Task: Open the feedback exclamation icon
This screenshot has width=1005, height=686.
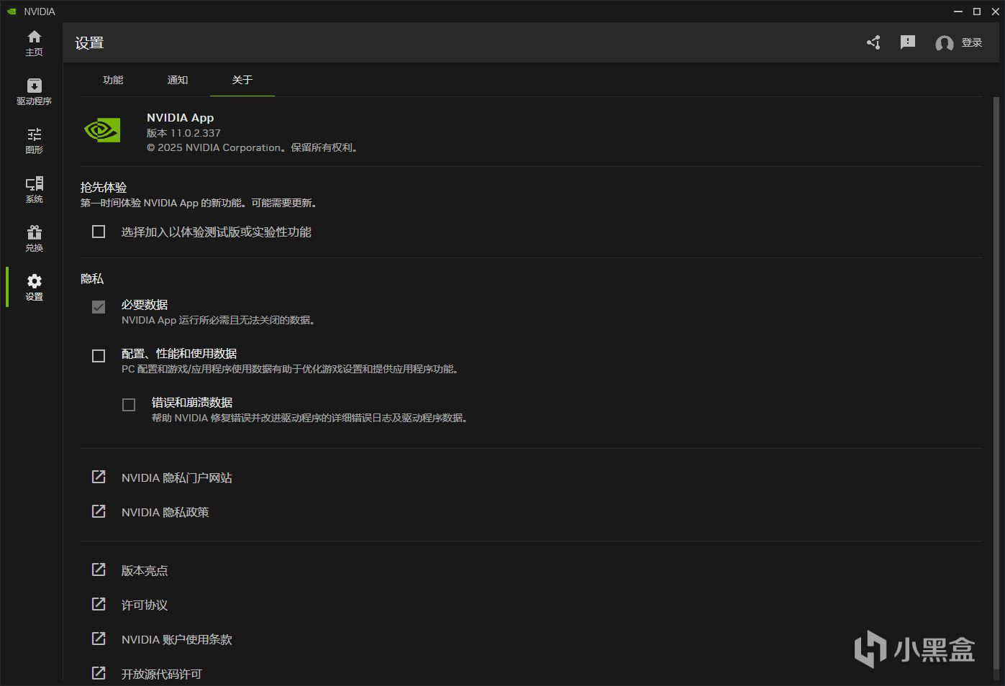Action: [908, 42]
